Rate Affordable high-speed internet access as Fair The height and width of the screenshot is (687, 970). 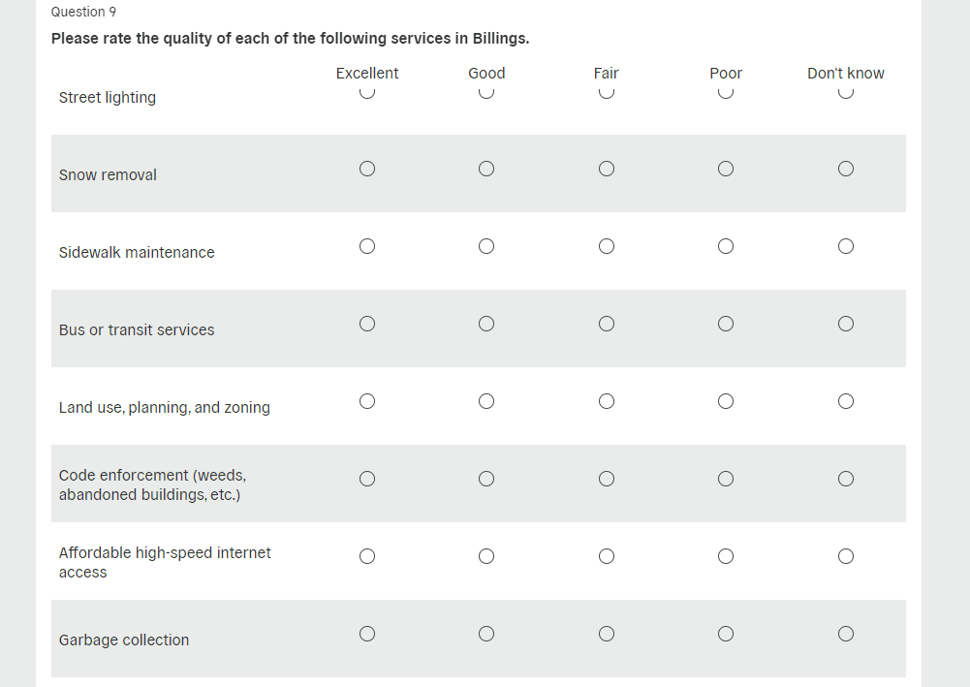point(607,555)
